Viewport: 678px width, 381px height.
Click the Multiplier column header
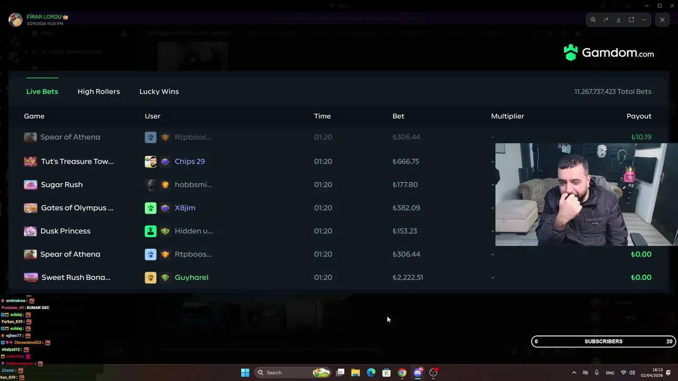point(507,116)
